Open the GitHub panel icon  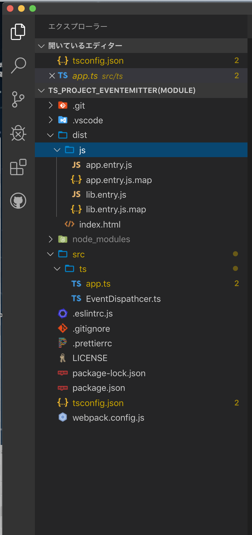point(18,201)
